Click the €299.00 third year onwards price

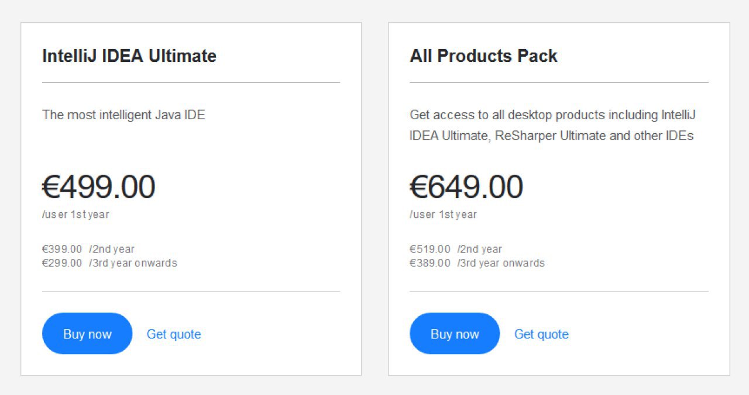pyautogui.click(x=62, y=263)
